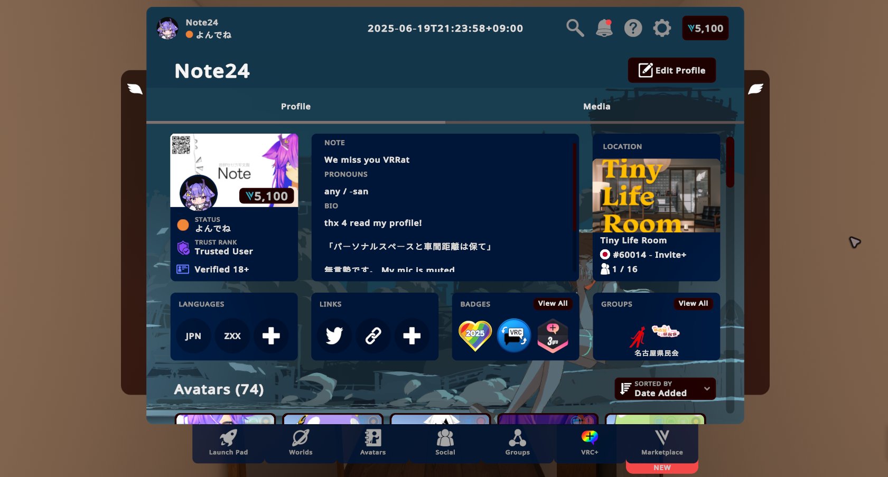Click the #60014 - Invite+ instance text

coord(649,255)
